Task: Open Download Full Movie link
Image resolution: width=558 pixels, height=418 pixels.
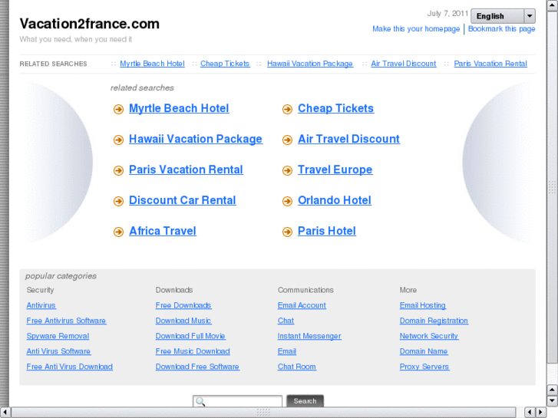Action: 190,336
